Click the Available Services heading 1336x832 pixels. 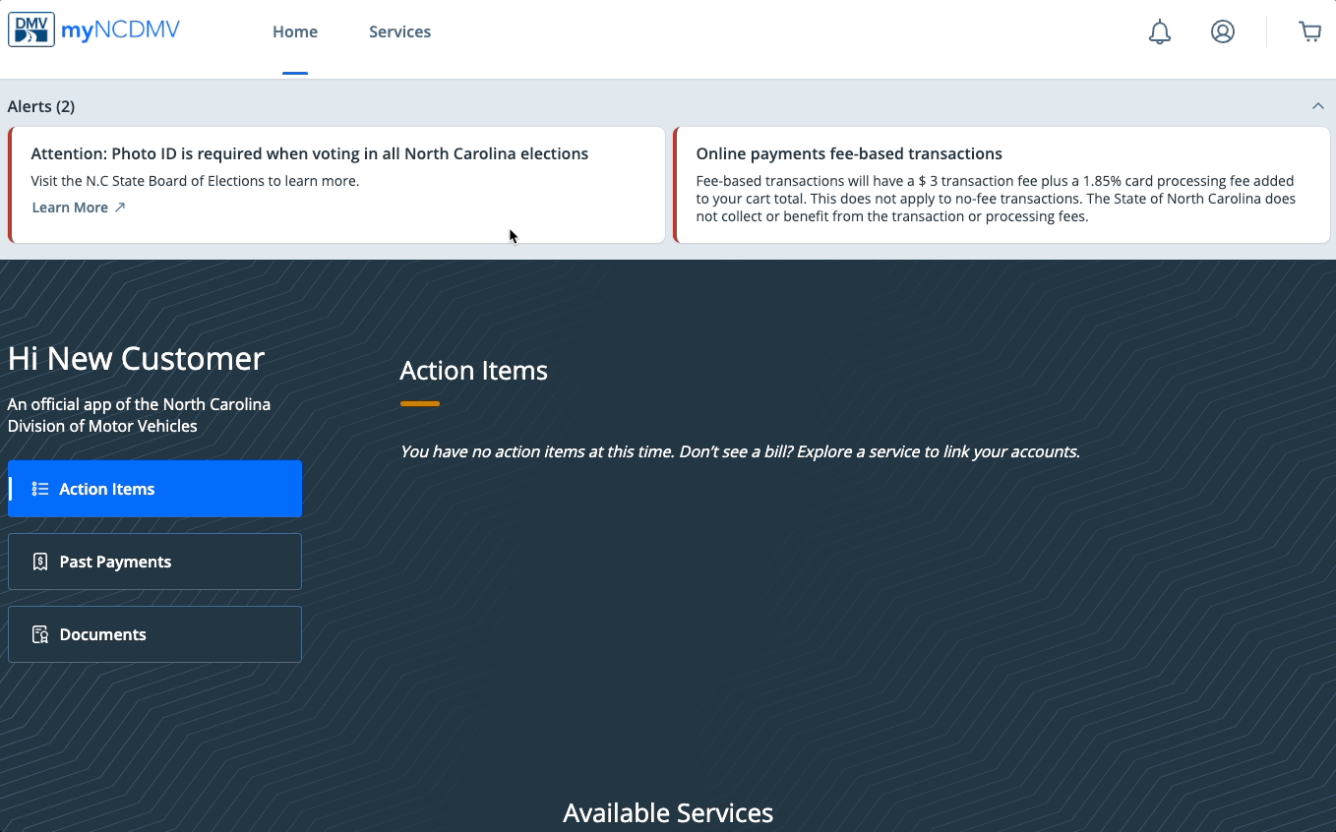click(668, 812)
